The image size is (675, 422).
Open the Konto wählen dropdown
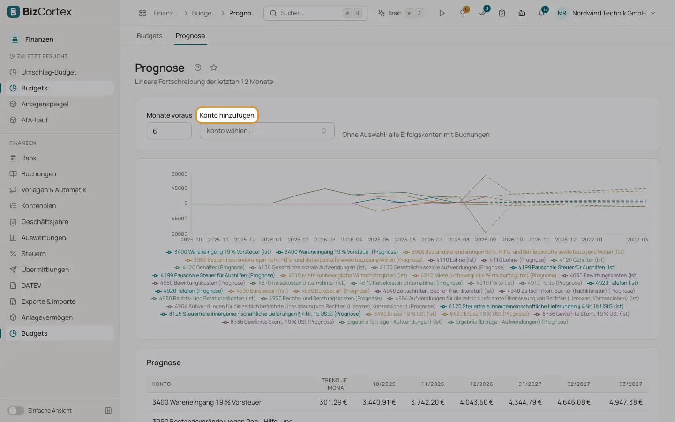coord(267,131)
